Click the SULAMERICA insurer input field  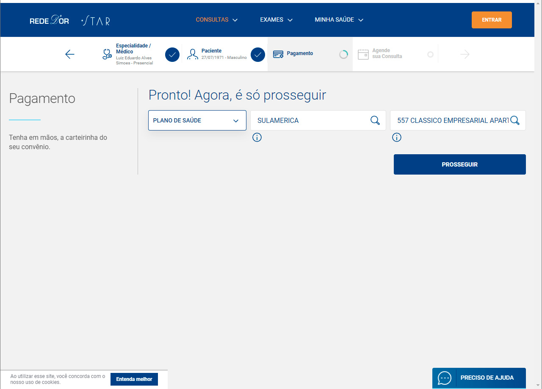pos(318,120)
